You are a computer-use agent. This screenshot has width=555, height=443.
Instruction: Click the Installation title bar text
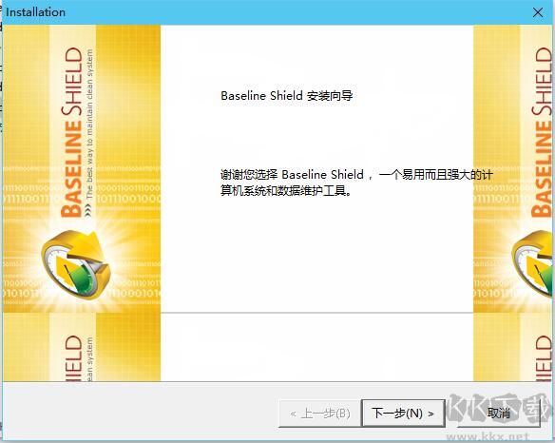coord(36,12)
